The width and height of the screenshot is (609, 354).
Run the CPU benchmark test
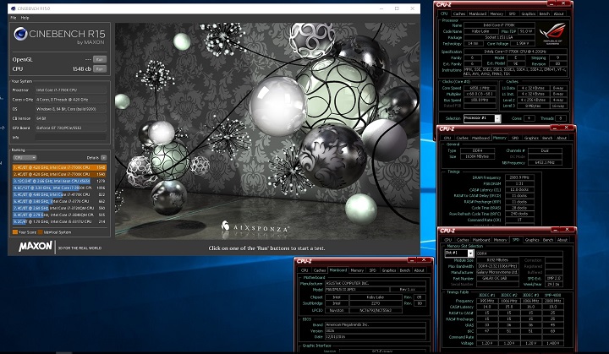[x=100, y=67]
